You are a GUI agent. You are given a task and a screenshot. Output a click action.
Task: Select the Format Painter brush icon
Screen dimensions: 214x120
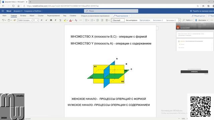tap(14, 20)
